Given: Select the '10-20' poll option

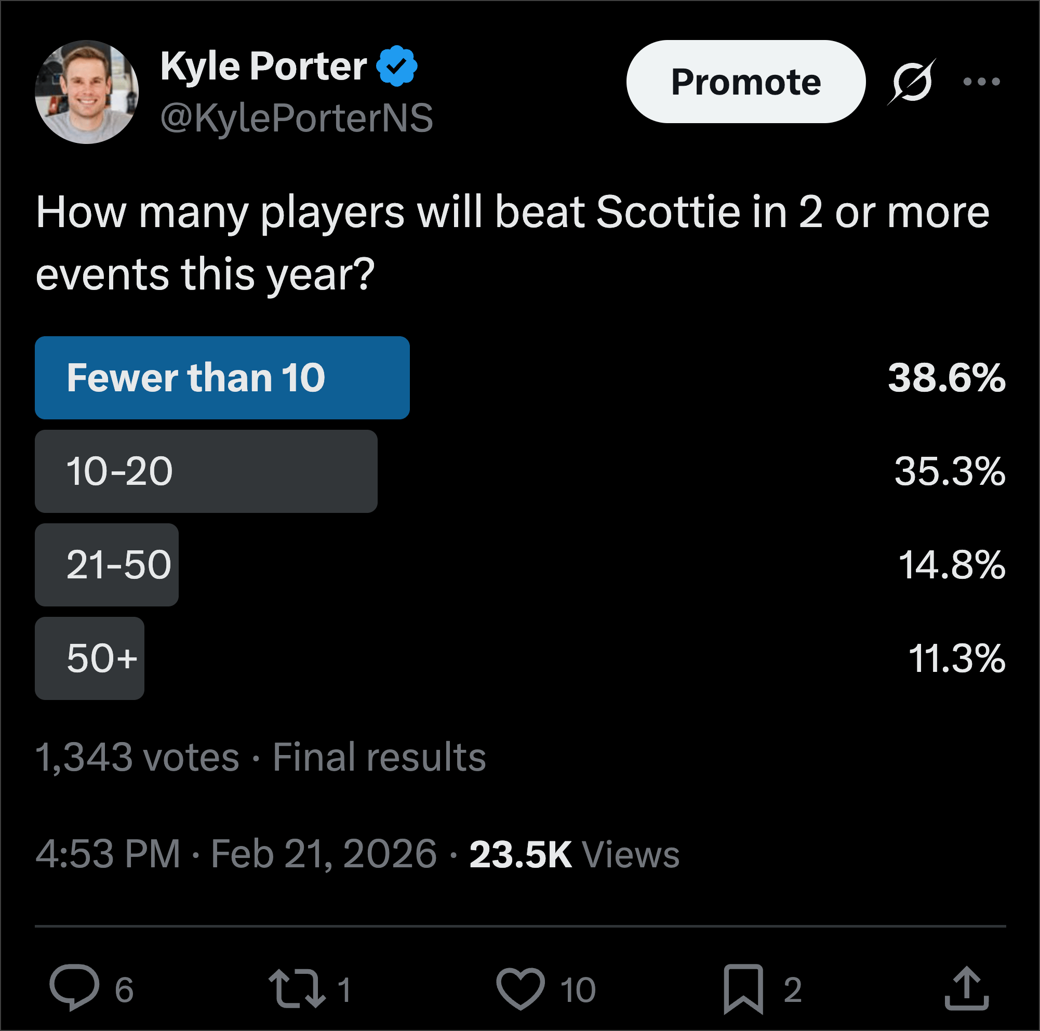Looking at the screenshot, I should pos(206,471).
